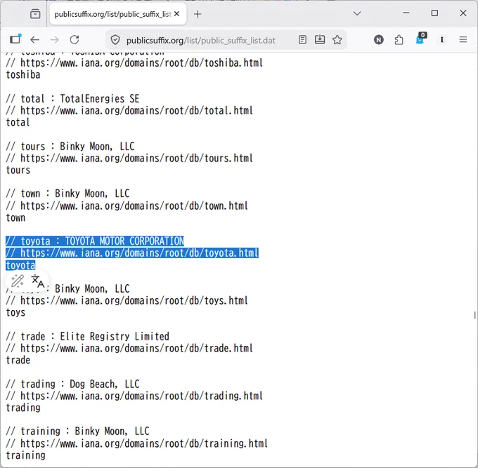Click the vertical scrollbar thumb

[x=474, y=315]
